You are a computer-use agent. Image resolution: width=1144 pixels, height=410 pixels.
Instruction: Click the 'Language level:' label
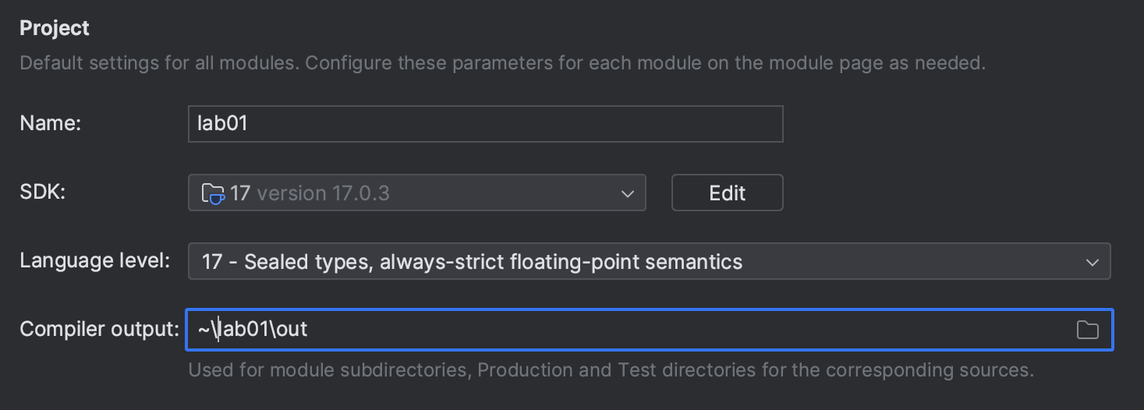click(x=94, y=261)
